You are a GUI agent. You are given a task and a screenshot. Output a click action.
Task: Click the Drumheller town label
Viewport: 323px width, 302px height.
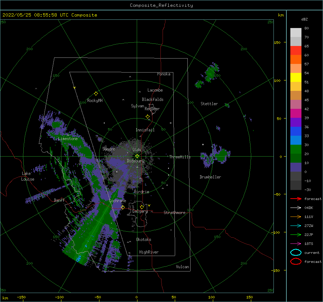coord(210,177)
